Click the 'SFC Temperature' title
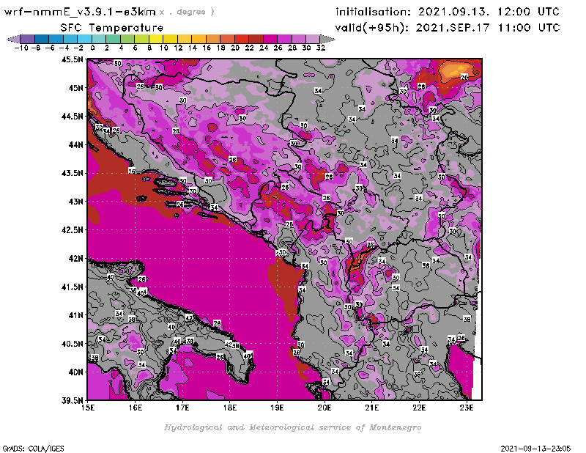 [x=112, y=28]
